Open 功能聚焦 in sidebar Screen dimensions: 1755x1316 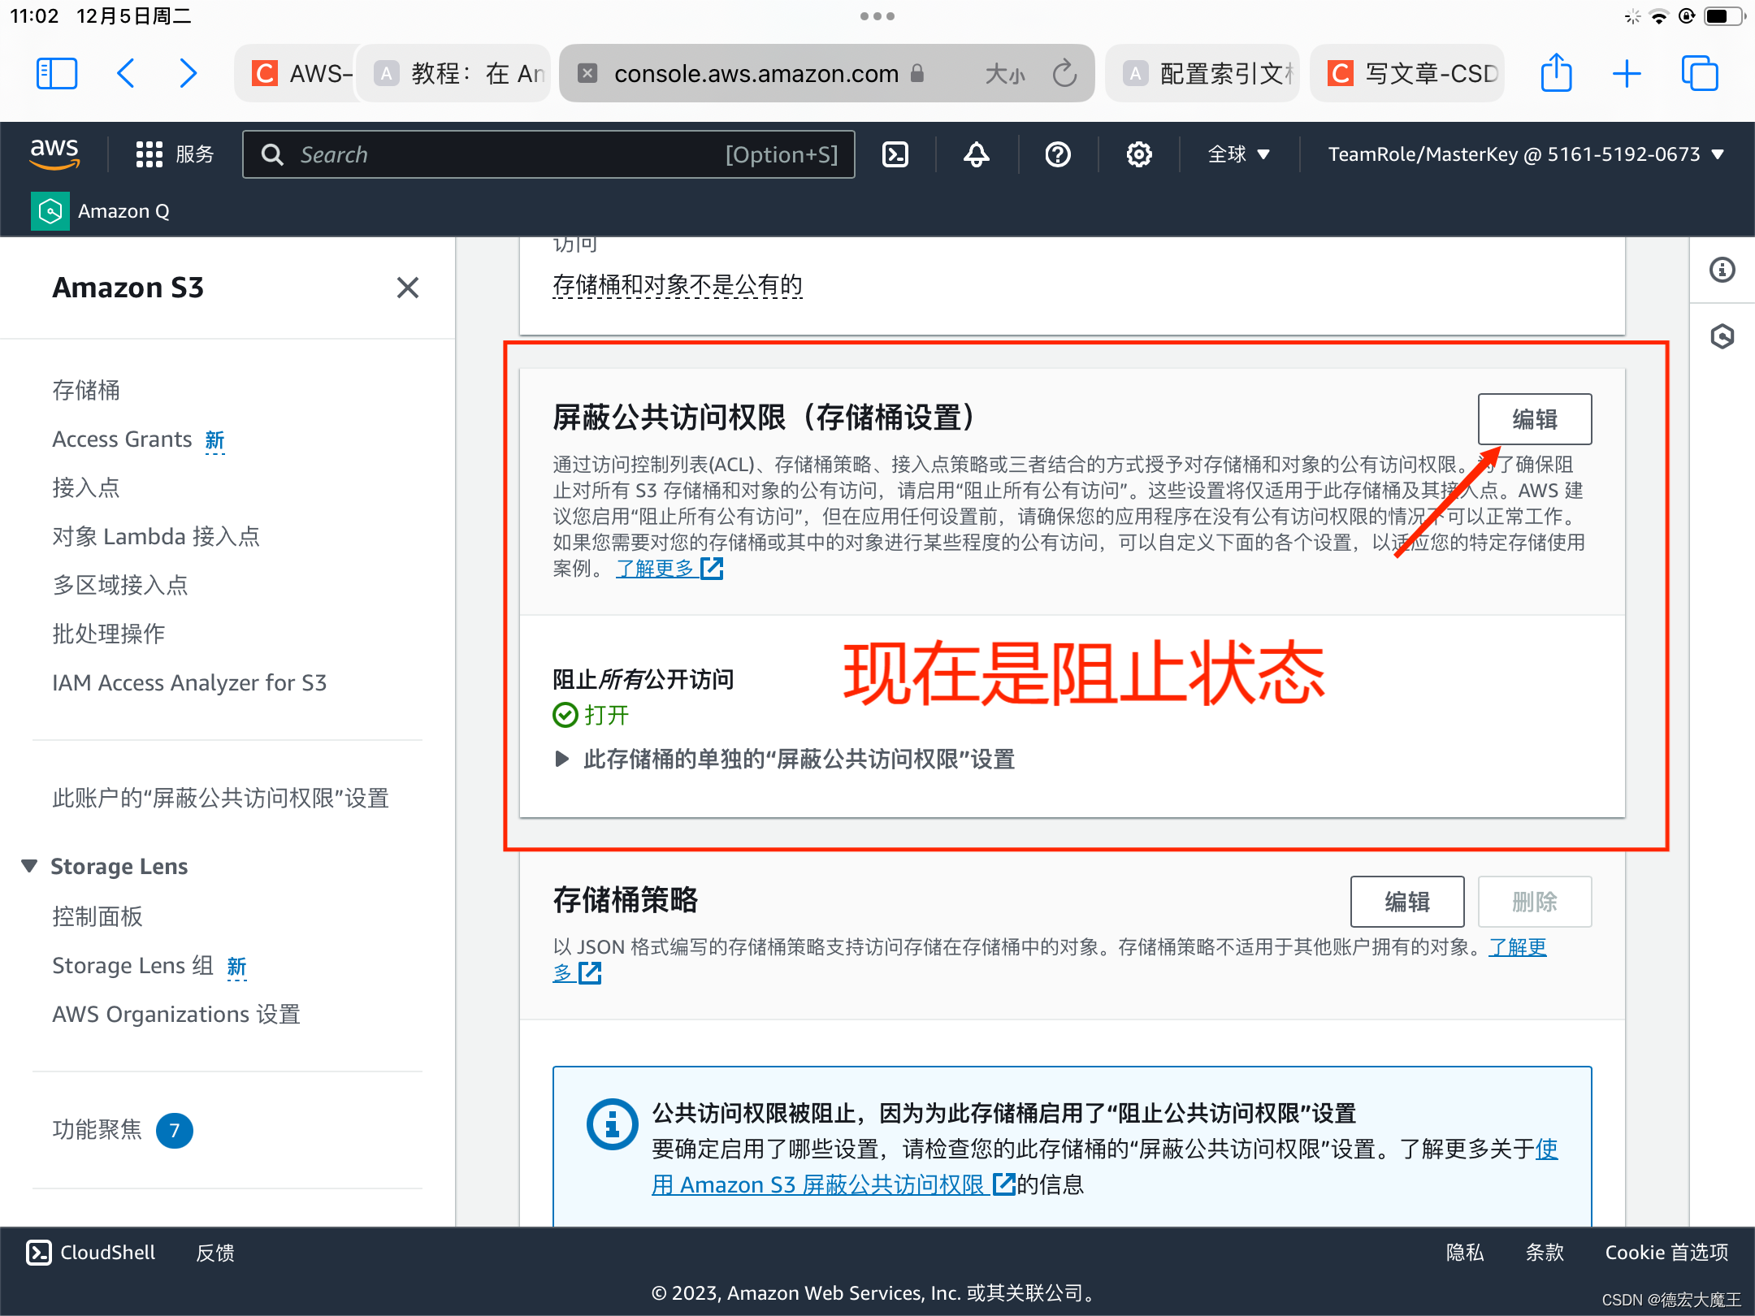coord(97,1130)
